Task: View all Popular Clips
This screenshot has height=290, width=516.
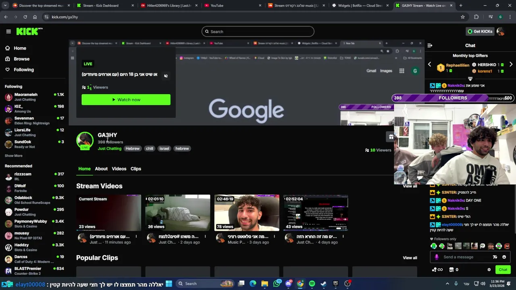Action: [410, 258]
